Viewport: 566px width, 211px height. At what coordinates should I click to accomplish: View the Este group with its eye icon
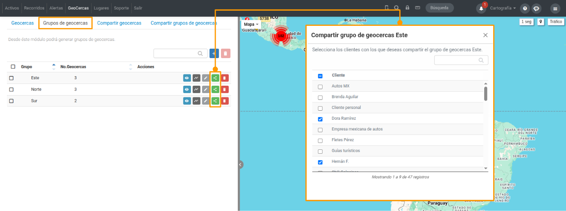click(x=187, y=78)
